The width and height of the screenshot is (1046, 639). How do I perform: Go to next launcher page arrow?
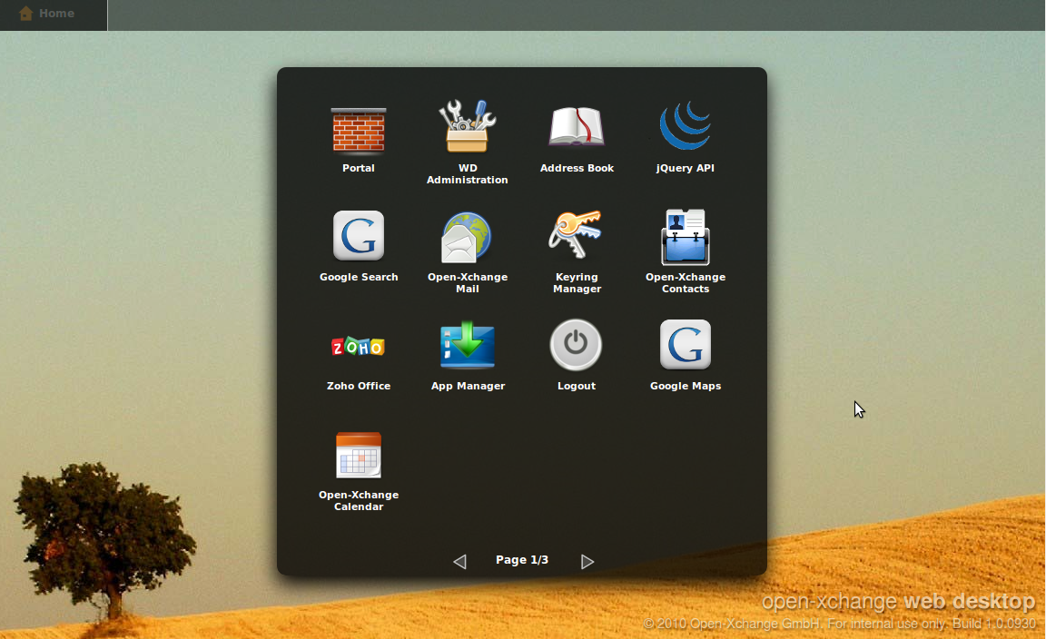(x=587, y=562)
